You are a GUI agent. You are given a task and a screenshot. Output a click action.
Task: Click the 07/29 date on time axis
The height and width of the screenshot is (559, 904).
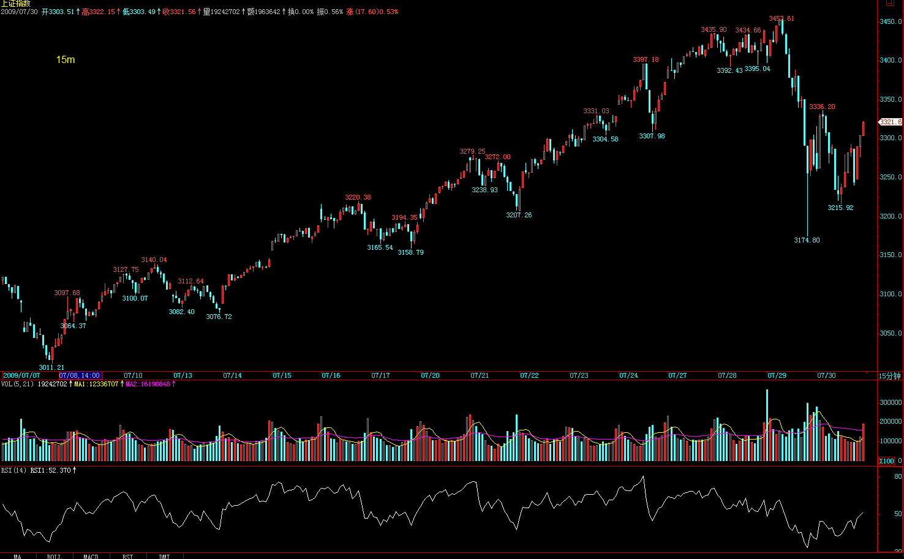pyautogui.click(x=777, y=376)
